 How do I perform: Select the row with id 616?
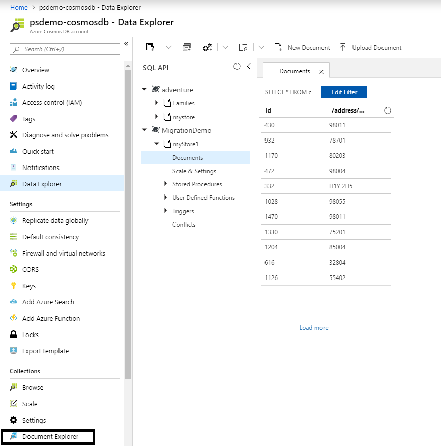click(x=326, y=263)
